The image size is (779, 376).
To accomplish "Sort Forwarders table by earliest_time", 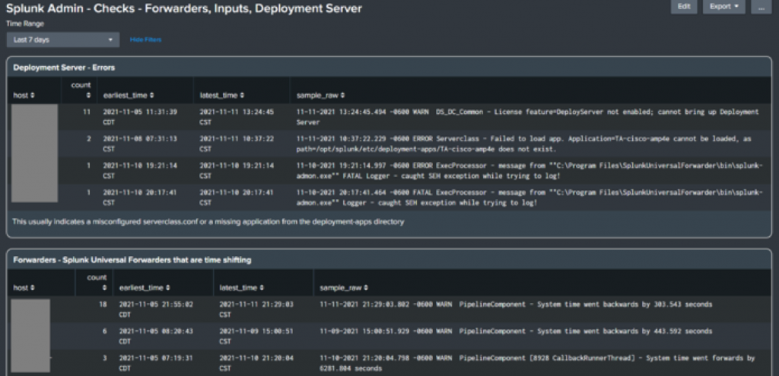I will point(145,288).
